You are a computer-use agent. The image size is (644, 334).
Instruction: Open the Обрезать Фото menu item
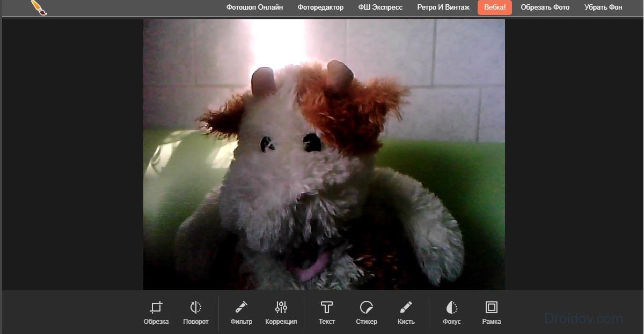coord(545,7)
